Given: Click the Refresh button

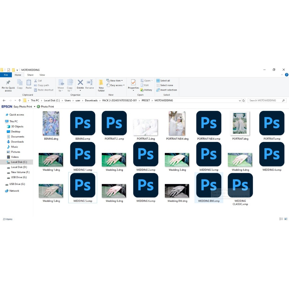Looking at the screenshot, I should point(244,100).
